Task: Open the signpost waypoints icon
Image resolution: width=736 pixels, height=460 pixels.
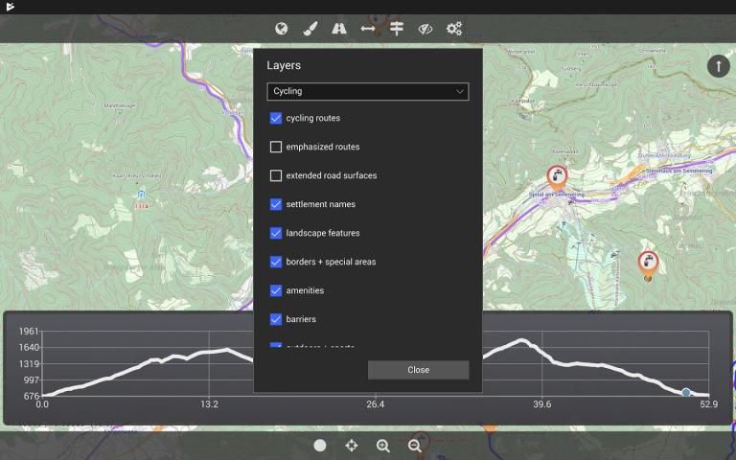Action: [x=397, y=29]
